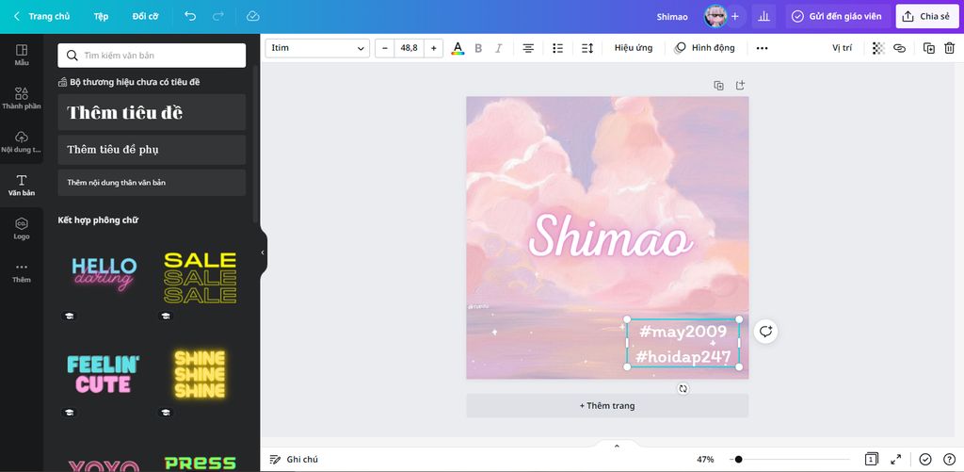
Task: Click the undo arrow icon
Action: pos(190,16)
